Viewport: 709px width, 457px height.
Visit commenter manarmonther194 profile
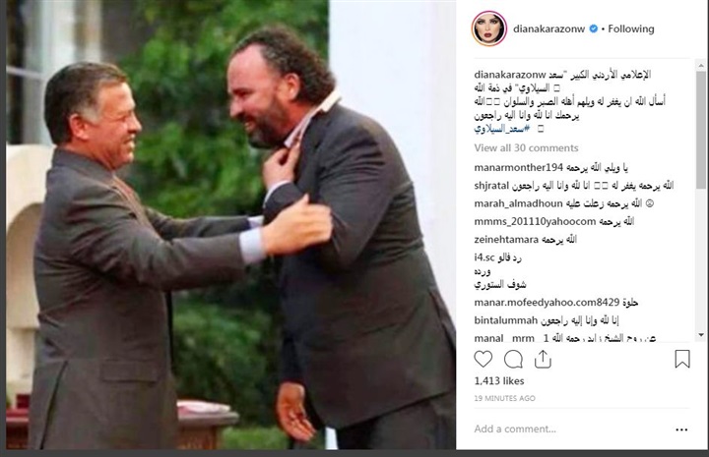pyautogui.click(x=518, y=168)
